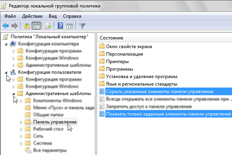Click the Local Computer policy root icon
Image resolution: width=232 pixels, height=155 pixels.
[x=5, y=37]
